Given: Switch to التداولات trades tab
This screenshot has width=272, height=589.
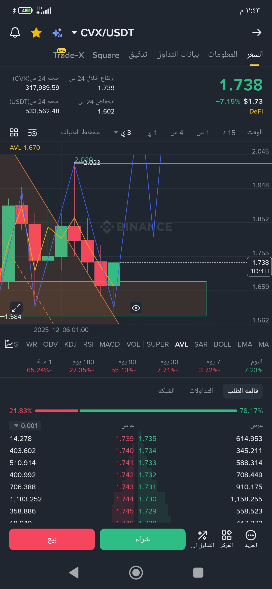Looking at the screenshot, I should tap(201, 391).
